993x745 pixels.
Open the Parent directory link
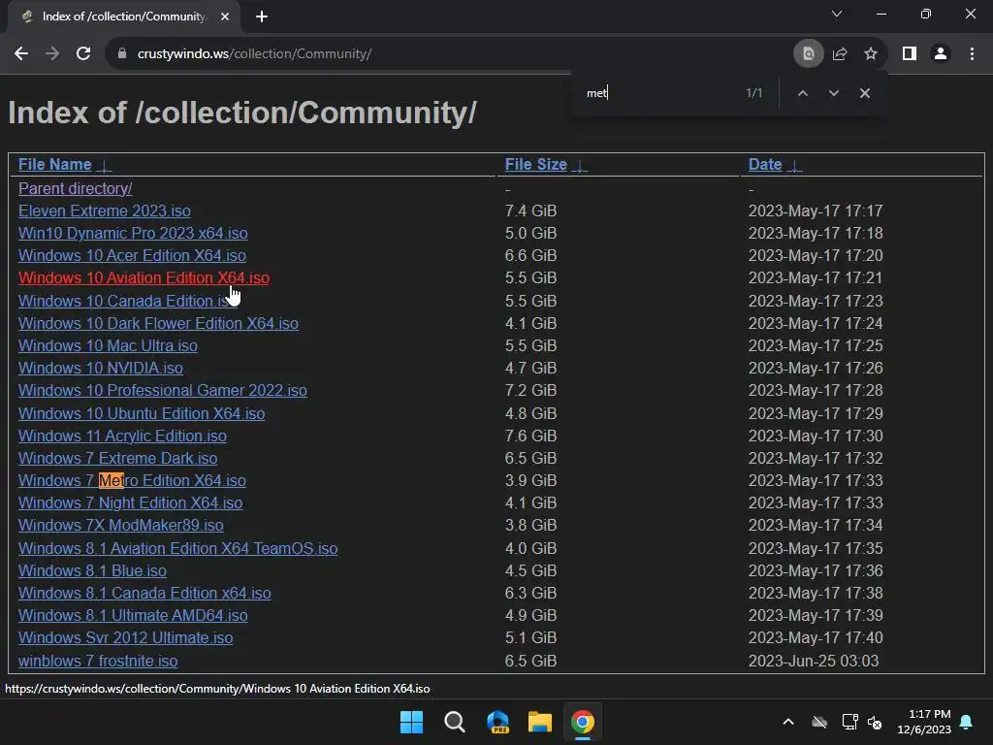point(75,189)
